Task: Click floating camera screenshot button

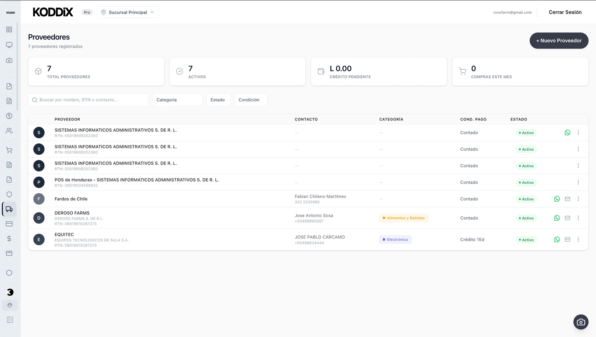Action: 581,322
